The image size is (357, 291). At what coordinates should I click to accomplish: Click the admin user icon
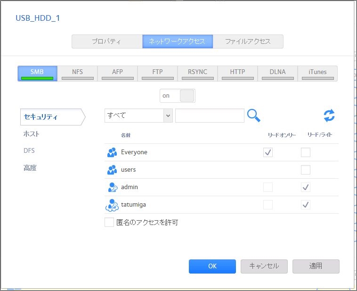pyautogui.click(x=113, y=187)
